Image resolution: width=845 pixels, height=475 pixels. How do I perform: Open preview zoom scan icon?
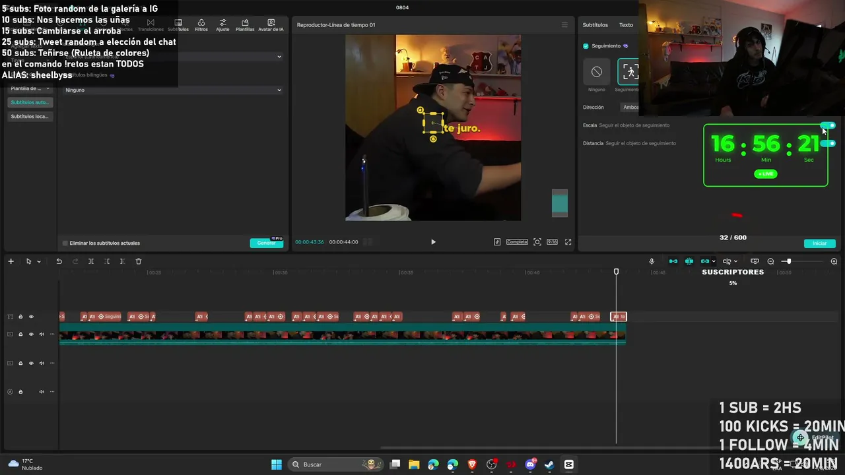[x=537, y=242]
